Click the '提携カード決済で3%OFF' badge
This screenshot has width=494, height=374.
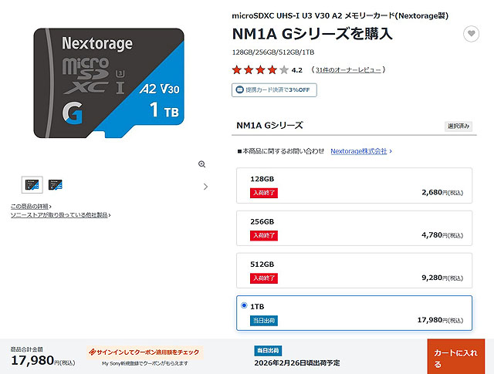pyautogui.click(x=274, y=90)
